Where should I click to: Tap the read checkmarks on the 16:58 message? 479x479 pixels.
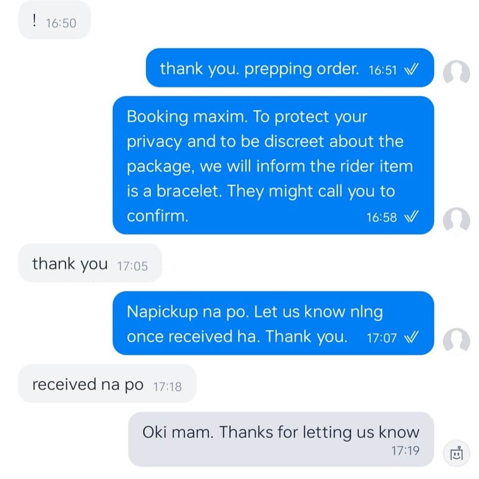coord(411,216)
